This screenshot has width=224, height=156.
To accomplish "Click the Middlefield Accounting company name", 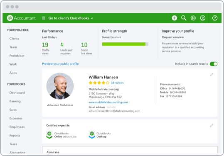I will point(104,89).
